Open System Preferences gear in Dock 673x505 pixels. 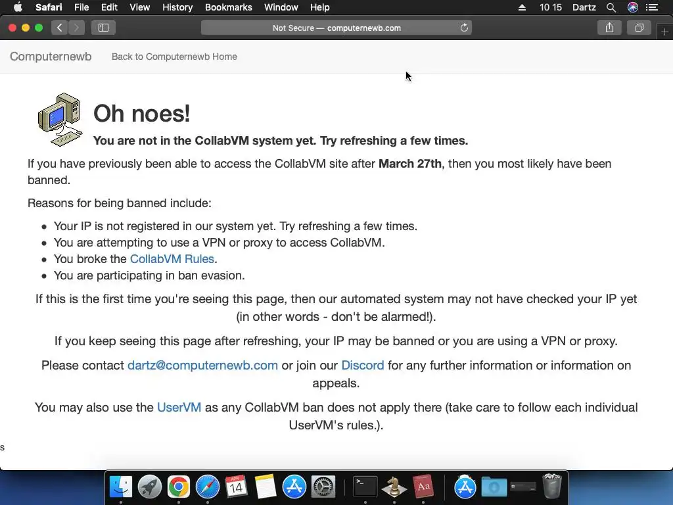[x=323, y=487]
